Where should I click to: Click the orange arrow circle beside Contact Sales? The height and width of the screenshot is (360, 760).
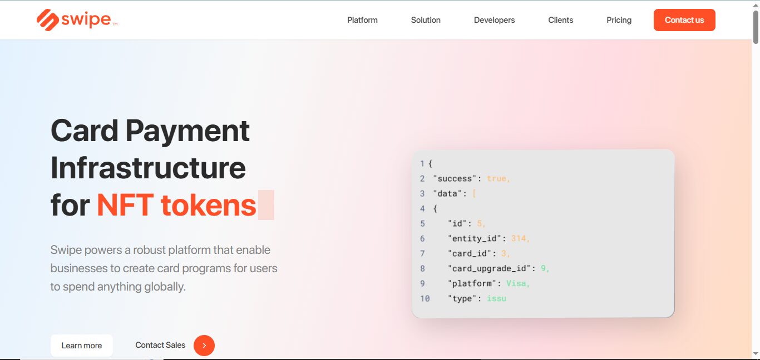(x=204, y=346)
